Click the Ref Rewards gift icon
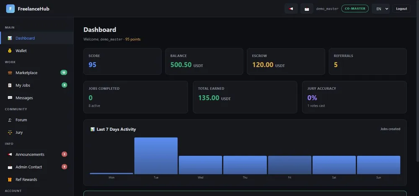The image size is (419, 196). click(10, 179)
